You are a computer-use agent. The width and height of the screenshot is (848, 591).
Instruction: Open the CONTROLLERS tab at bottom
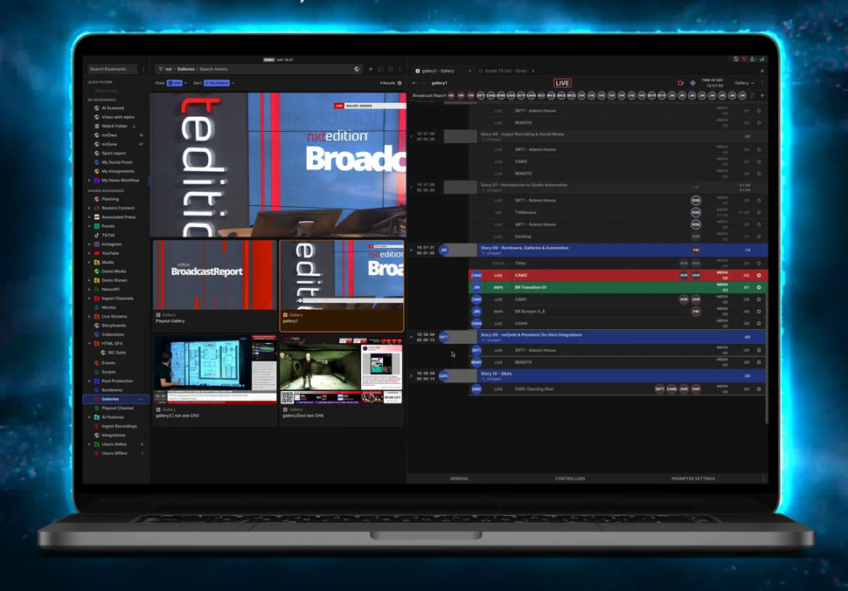[x=570, y=478]
